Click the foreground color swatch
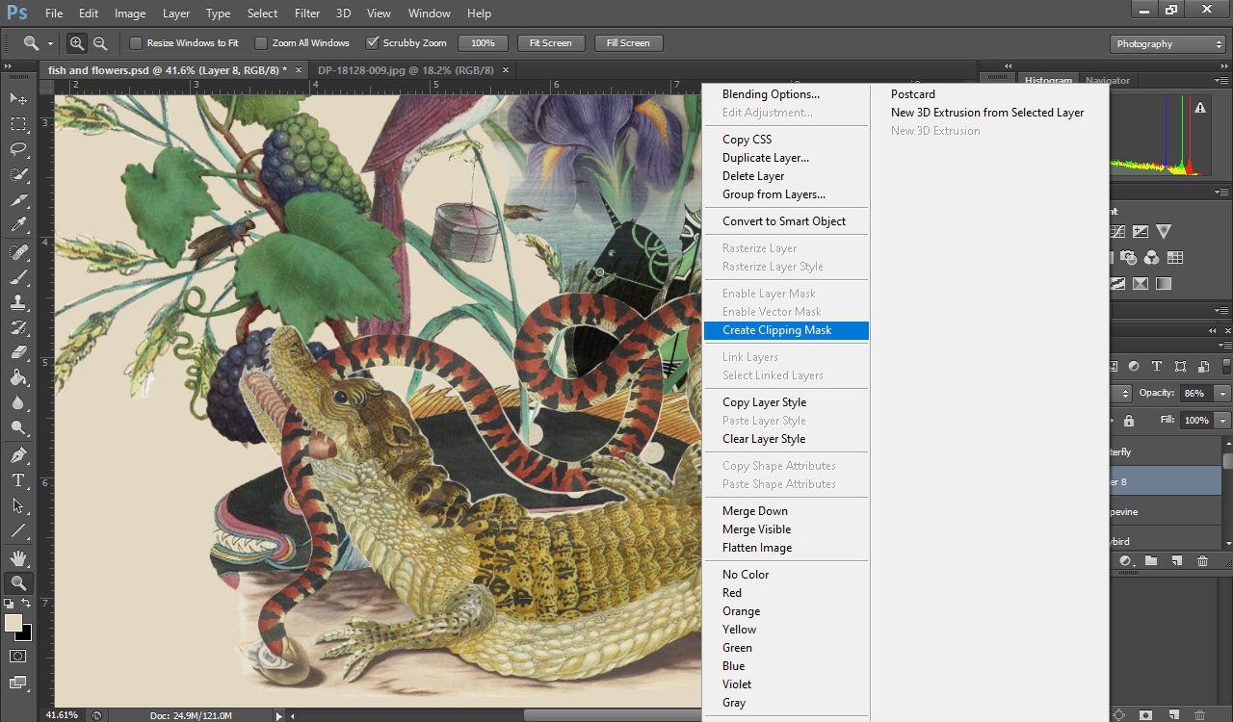This screenshot has width=1233, height=722. pos(13,623)
